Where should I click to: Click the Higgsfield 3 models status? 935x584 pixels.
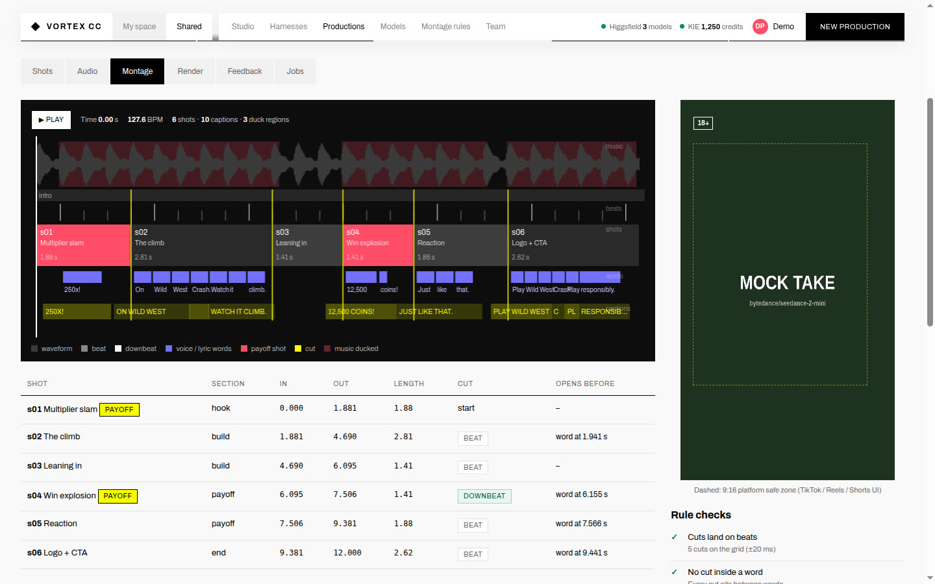point(636,27)
